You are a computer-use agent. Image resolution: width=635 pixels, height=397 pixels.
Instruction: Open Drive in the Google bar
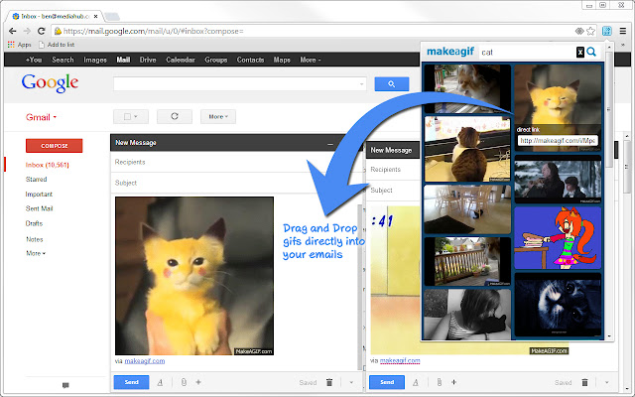coord(148,60)
